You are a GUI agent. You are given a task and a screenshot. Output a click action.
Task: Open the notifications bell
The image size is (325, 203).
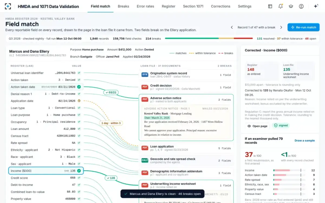click(281, 6)
